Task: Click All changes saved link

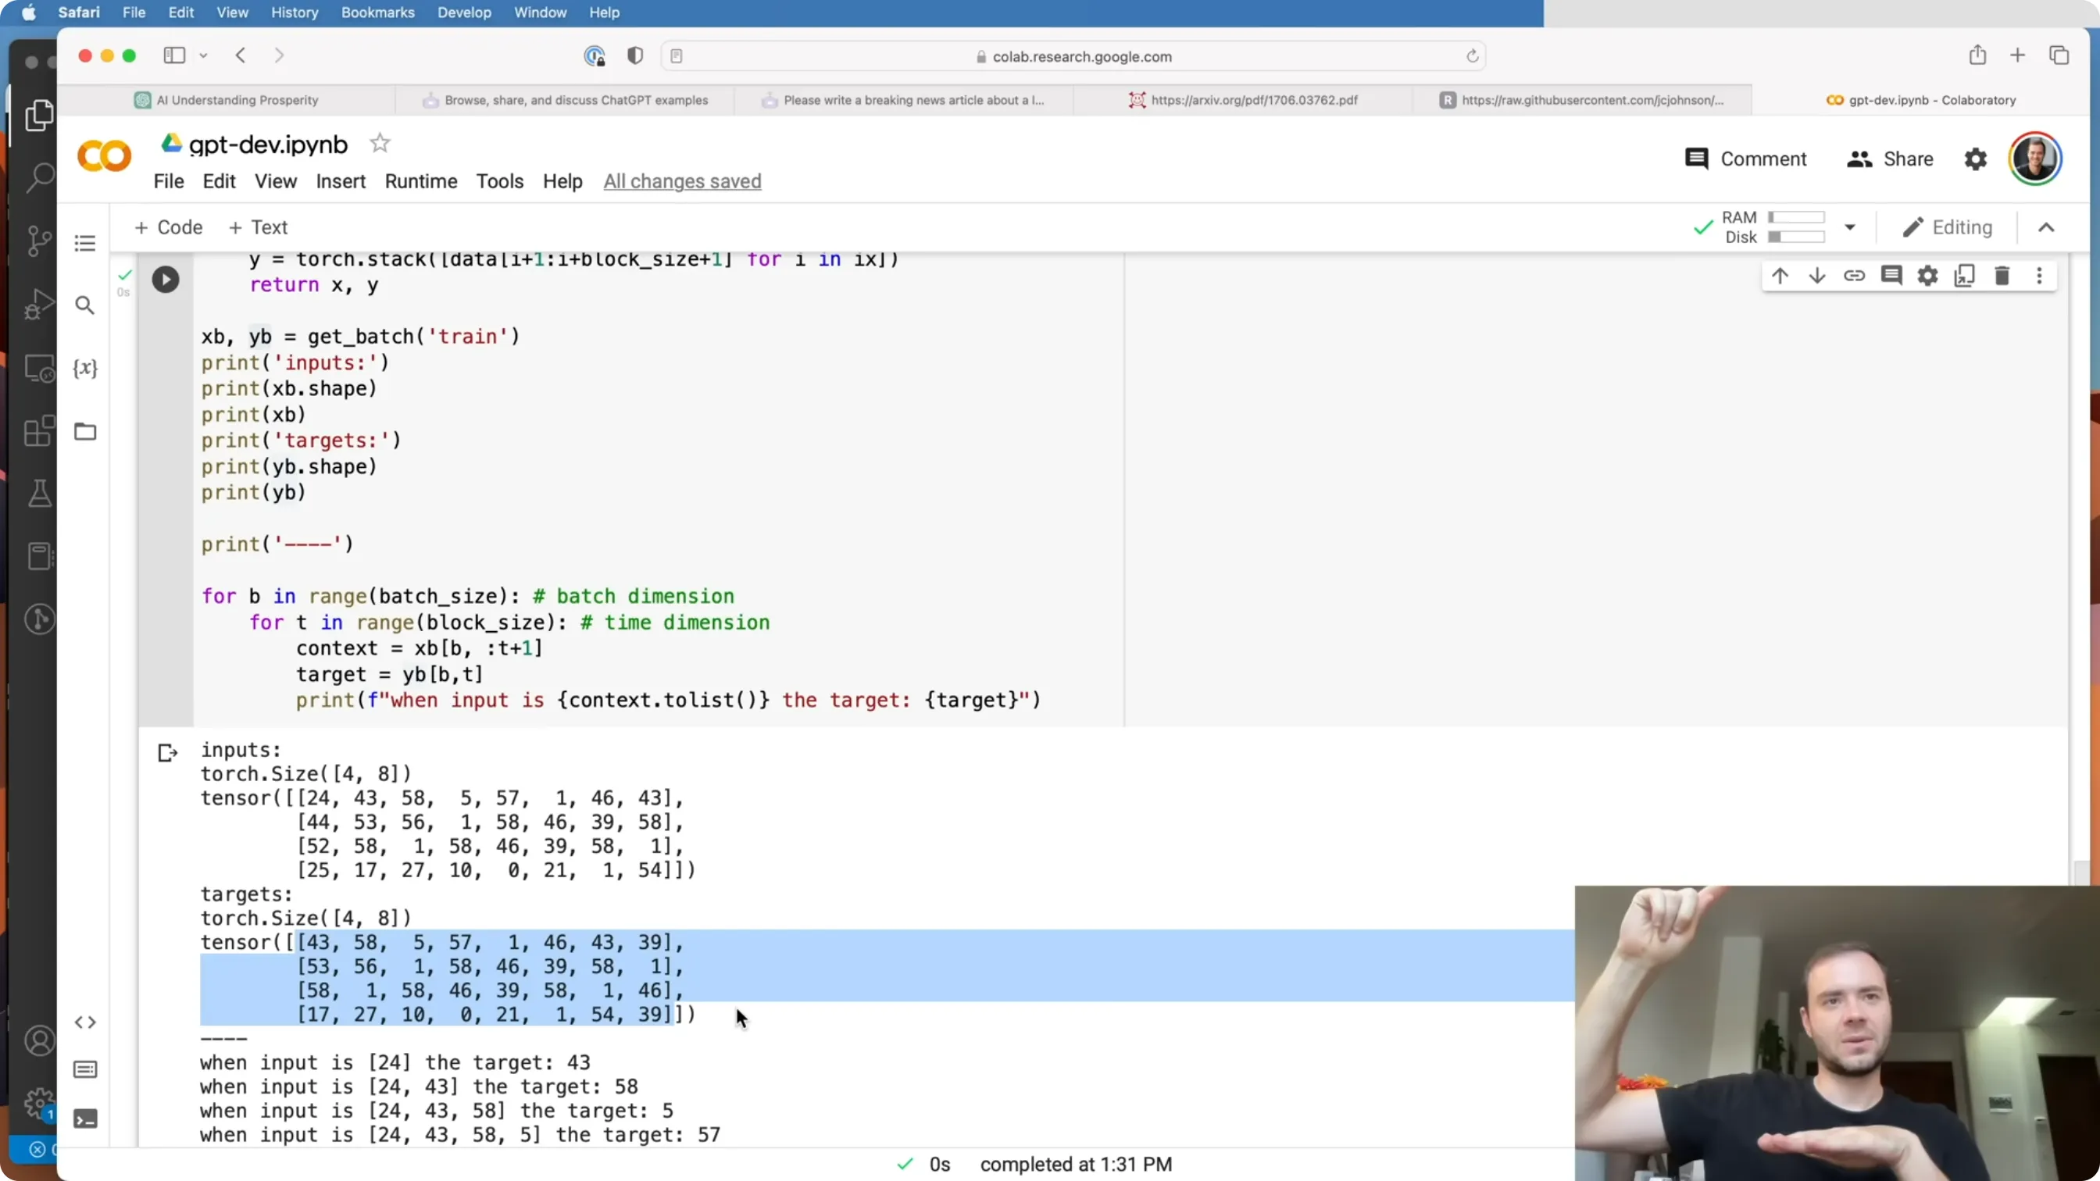Action: tap(682, 181)
